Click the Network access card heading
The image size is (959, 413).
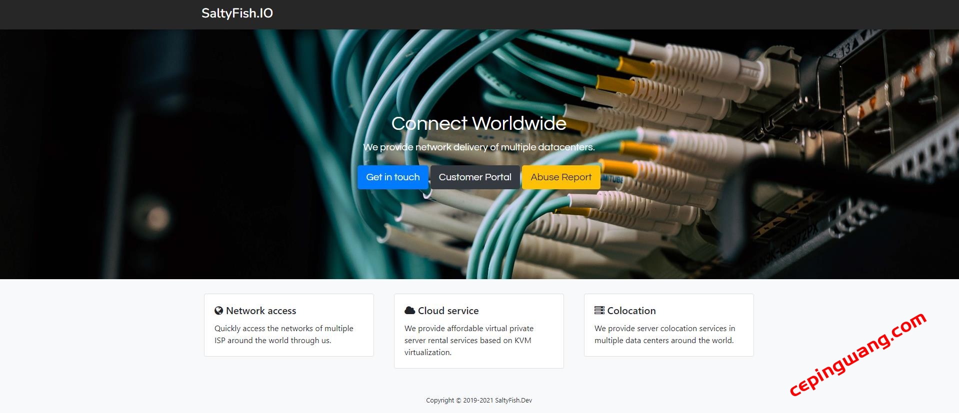point(261,311)
